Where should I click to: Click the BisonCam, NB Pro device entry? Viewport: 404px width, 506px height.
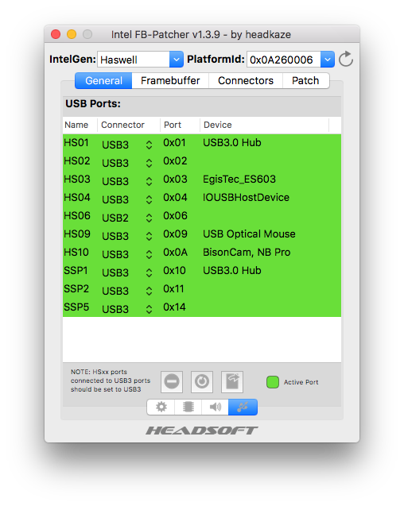(247, 252)
